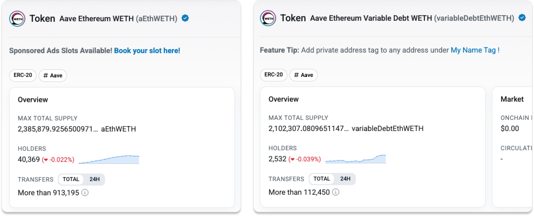This screenshot has height=216, width=534.
Task: Click verified checkmark badge beside variableDebtEthWETH
Action: [522, 18]
